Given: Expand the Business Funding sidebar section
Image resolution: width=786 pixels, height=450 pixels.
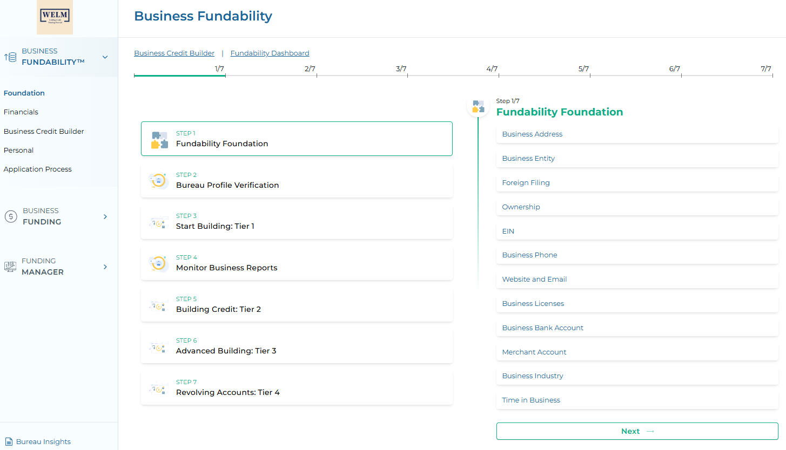Looking at the screenshot, I should (105, 216).
